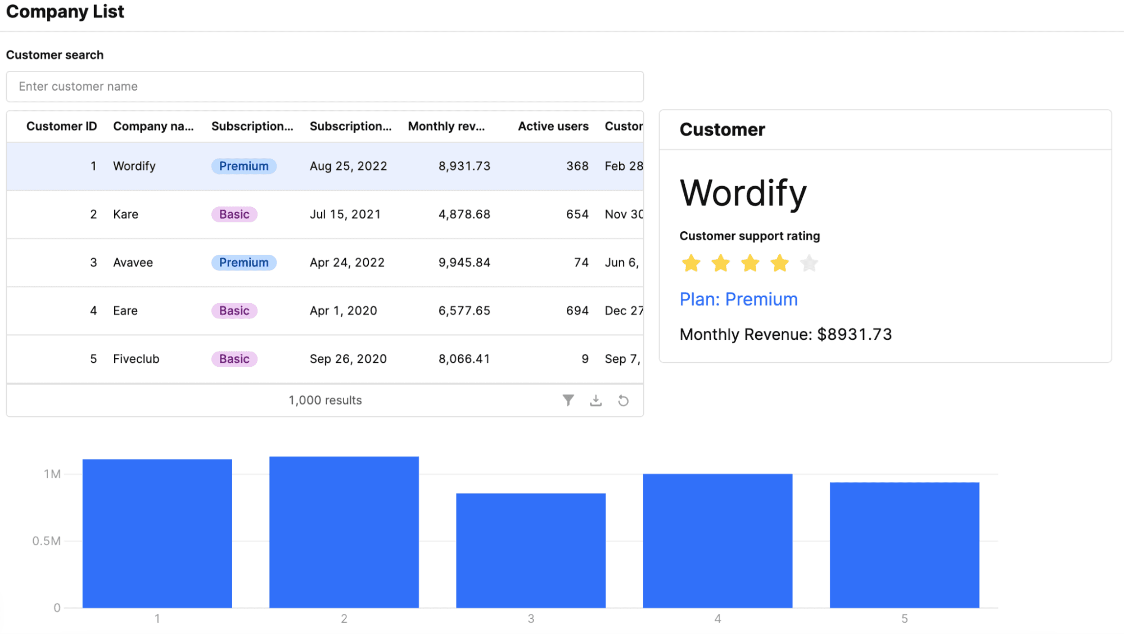
Task: Click the Premium badge on the Wordify row
Action: tap(243, 166)
